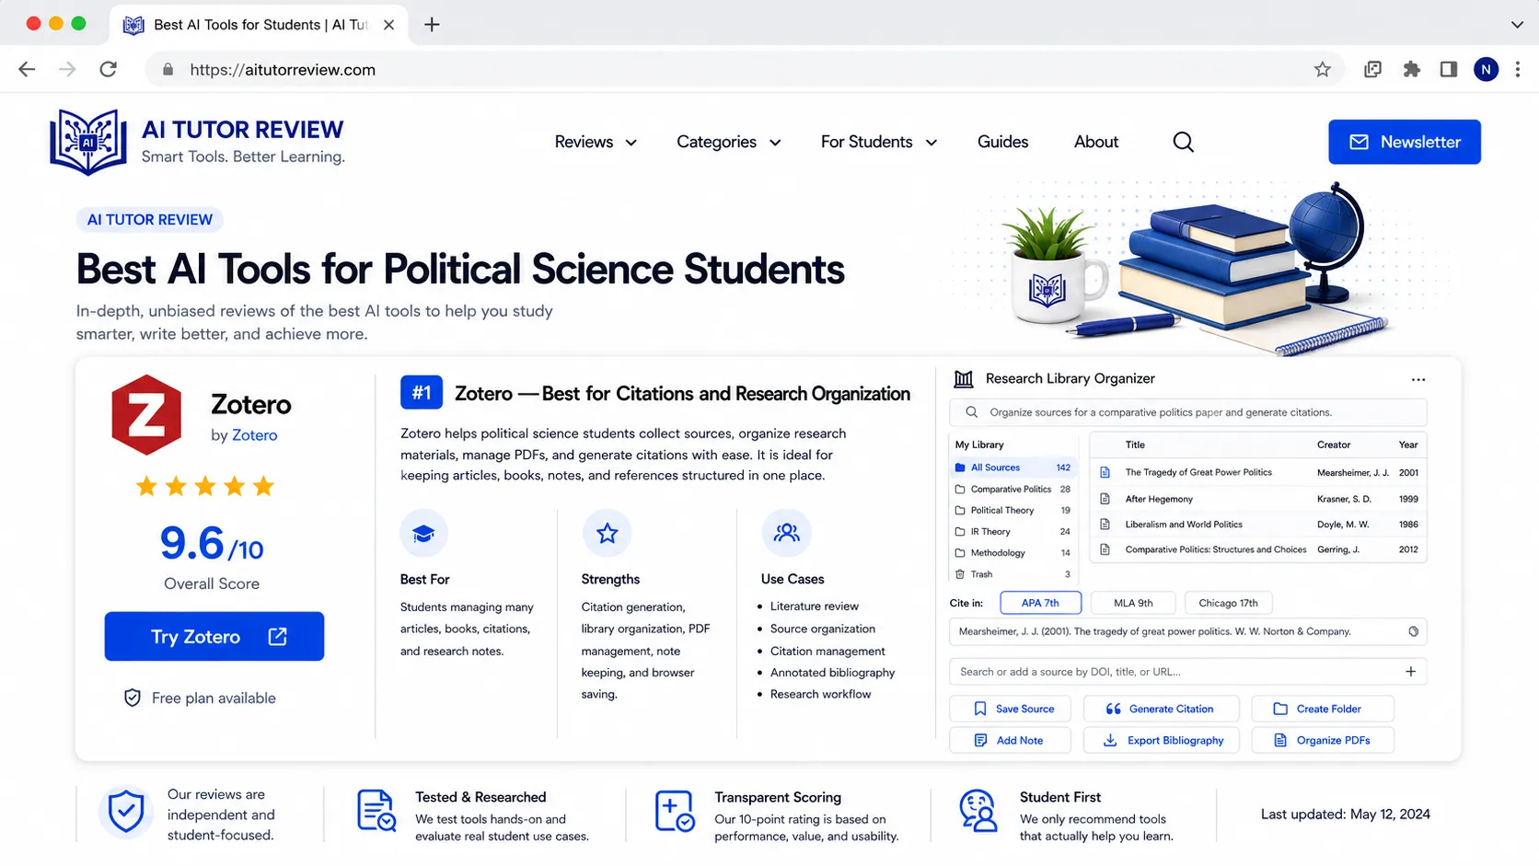Click the Research Library Organizer building icon
This screenshot has height=866, width=1539.
click(x=964, y=378)
